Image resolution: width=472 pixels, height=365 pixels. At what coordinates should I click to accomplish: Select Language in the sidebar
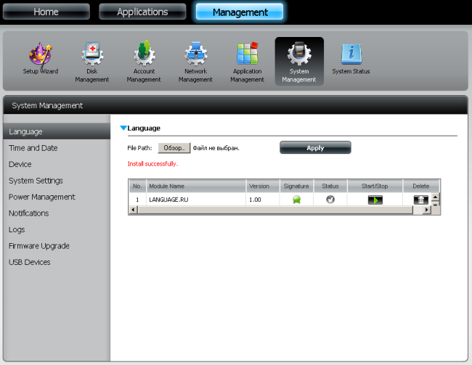click(x=57, y=131)
